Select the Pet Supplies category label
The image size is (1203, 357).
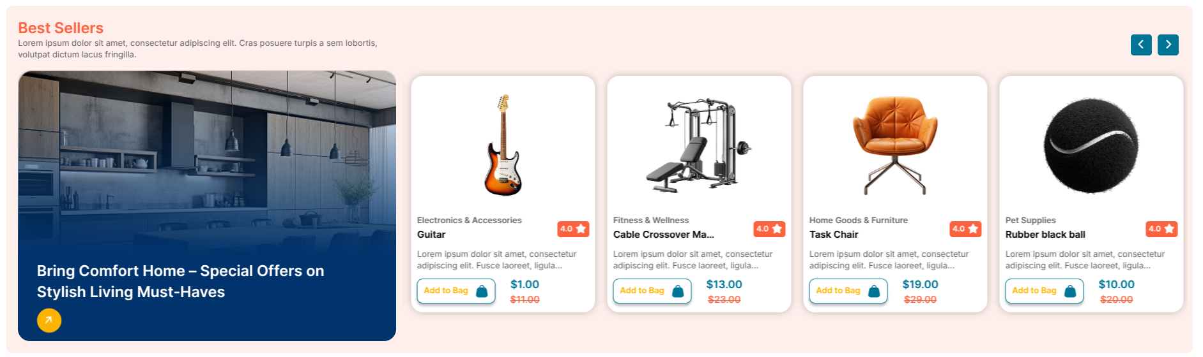pos(1031,220)
